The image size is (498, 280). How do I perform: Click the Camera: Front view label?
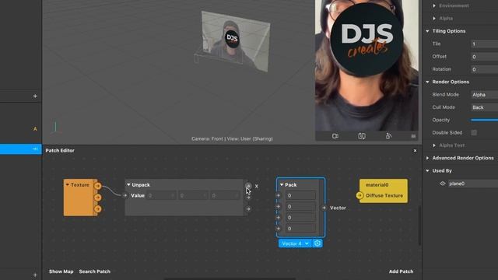[x=232, y=138]
